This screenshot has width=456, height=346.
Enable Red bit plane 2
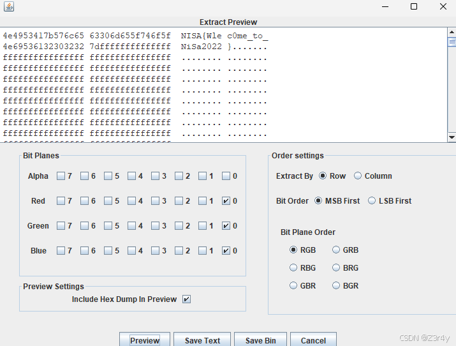coord(179,201)
